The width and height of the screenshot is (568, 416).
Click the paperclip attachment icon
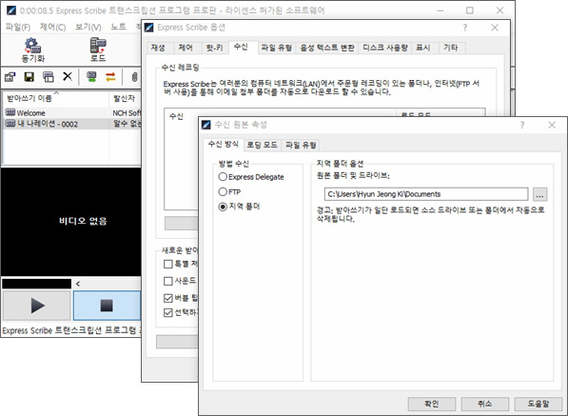[134, 77]
